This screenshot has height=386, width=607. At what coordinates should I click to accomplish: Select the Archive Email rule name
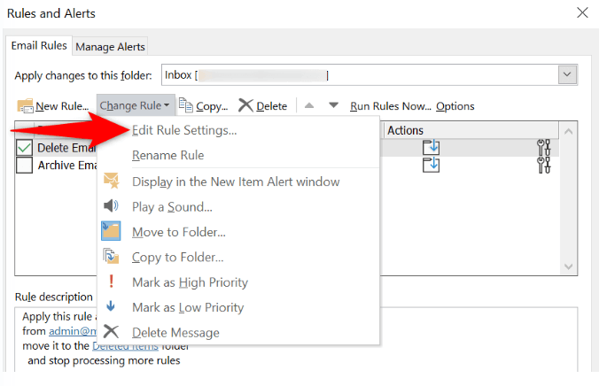pos(67,166)
